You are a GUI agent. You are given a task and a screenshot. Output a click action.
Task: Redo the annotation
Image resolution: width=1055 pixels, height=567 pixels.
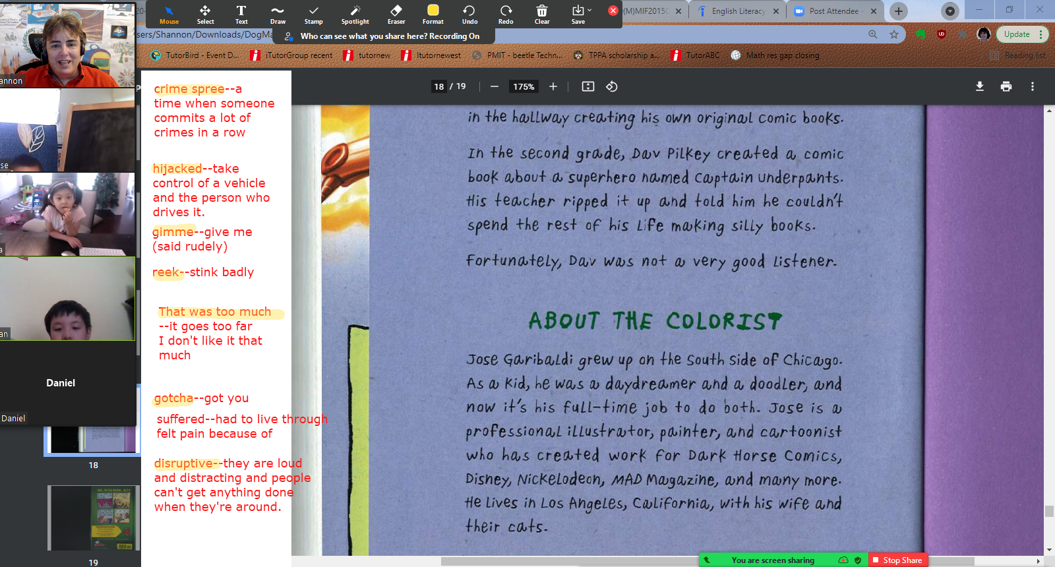coord(506,15)
